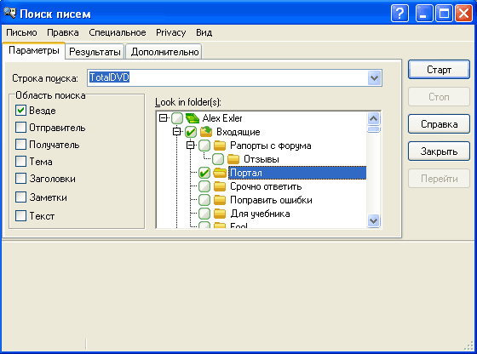Collapse the Рапорты с форума node

tap(191, 146)
